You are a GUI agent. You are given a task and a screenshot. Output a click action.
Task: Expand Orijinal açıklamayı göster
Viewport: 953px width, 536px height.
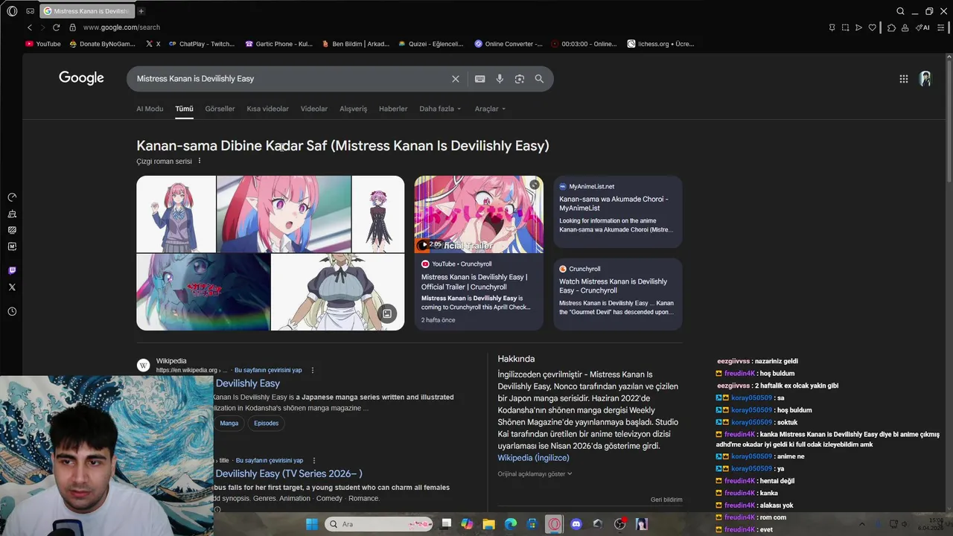pos(535,473)
